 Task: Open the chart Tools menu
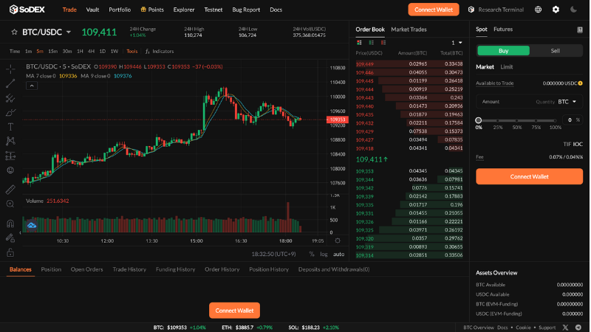[132, 51]
